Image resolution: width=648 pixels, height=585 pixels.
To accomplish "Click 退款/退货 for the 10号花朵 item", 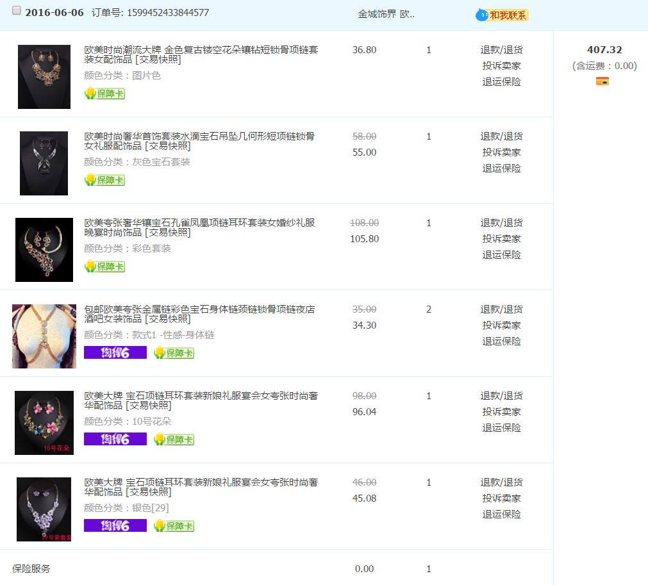I will pyautogui.click(x=501, y=396).
